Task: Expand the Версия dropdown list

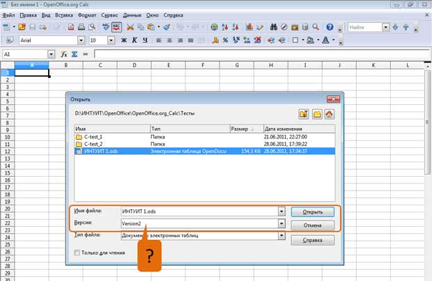Action: click(x=281, y=223)
